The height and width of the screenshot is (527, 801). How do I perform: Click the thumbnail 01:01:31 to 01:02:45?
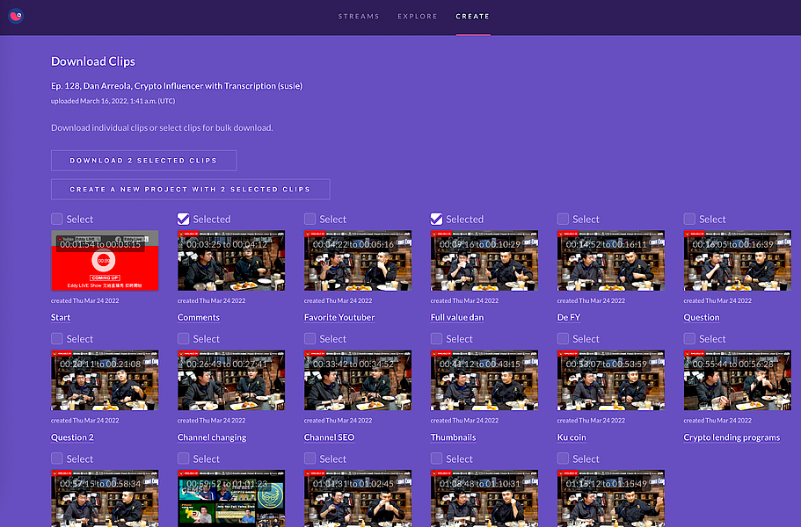(x=358, y=498)
